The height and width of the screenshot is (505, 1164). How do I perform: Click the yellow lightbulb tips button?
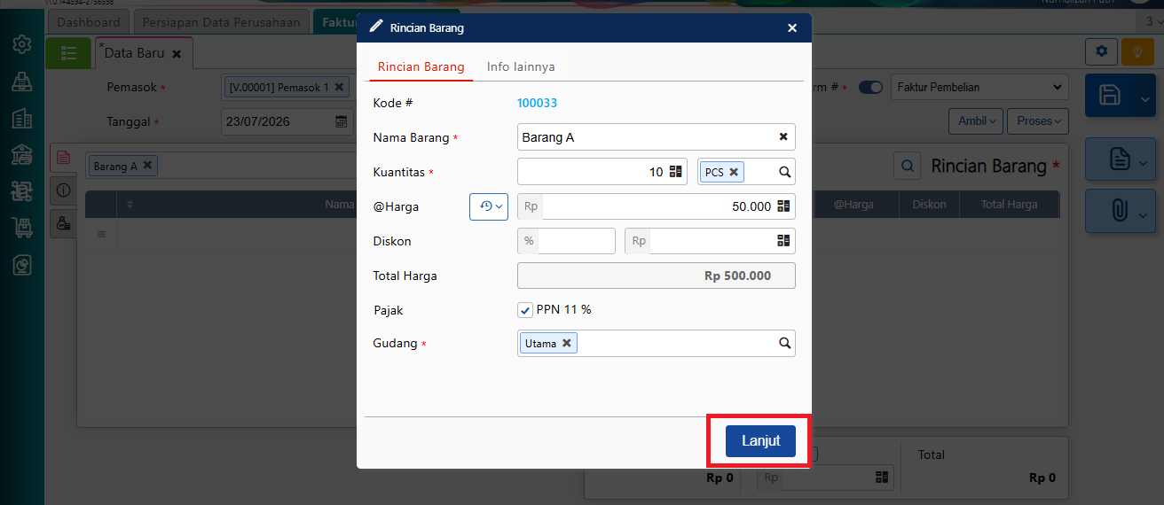[1136, 51]
